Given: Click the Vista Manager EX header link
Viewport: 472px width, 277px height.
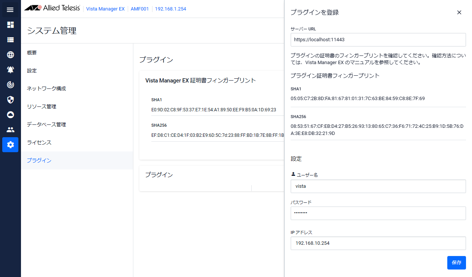Looking at the screenshot, I should pos(105,9).
